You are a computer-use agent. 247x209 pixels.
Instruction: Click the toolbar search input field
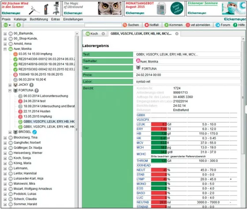(x=103, y=25)
